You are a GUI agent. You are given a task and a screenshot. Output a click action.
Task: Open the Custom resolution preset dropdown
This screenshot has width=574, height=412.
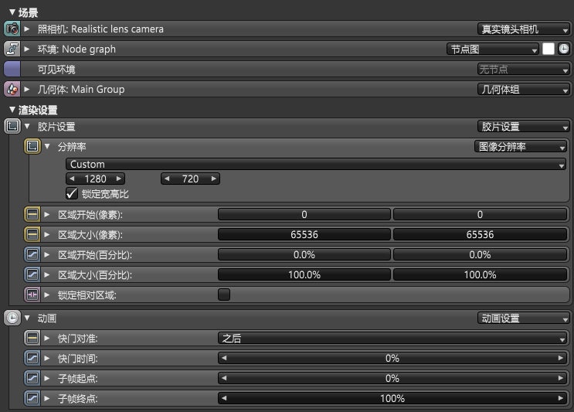coord(315,165)
